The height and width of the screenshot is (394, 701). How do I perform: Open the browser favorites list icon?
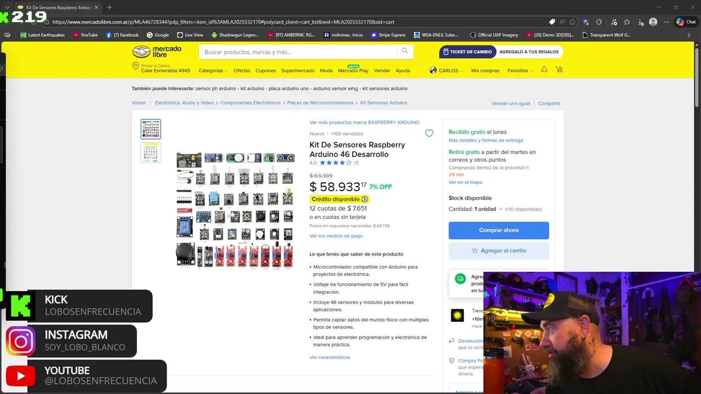coord(627,22)
